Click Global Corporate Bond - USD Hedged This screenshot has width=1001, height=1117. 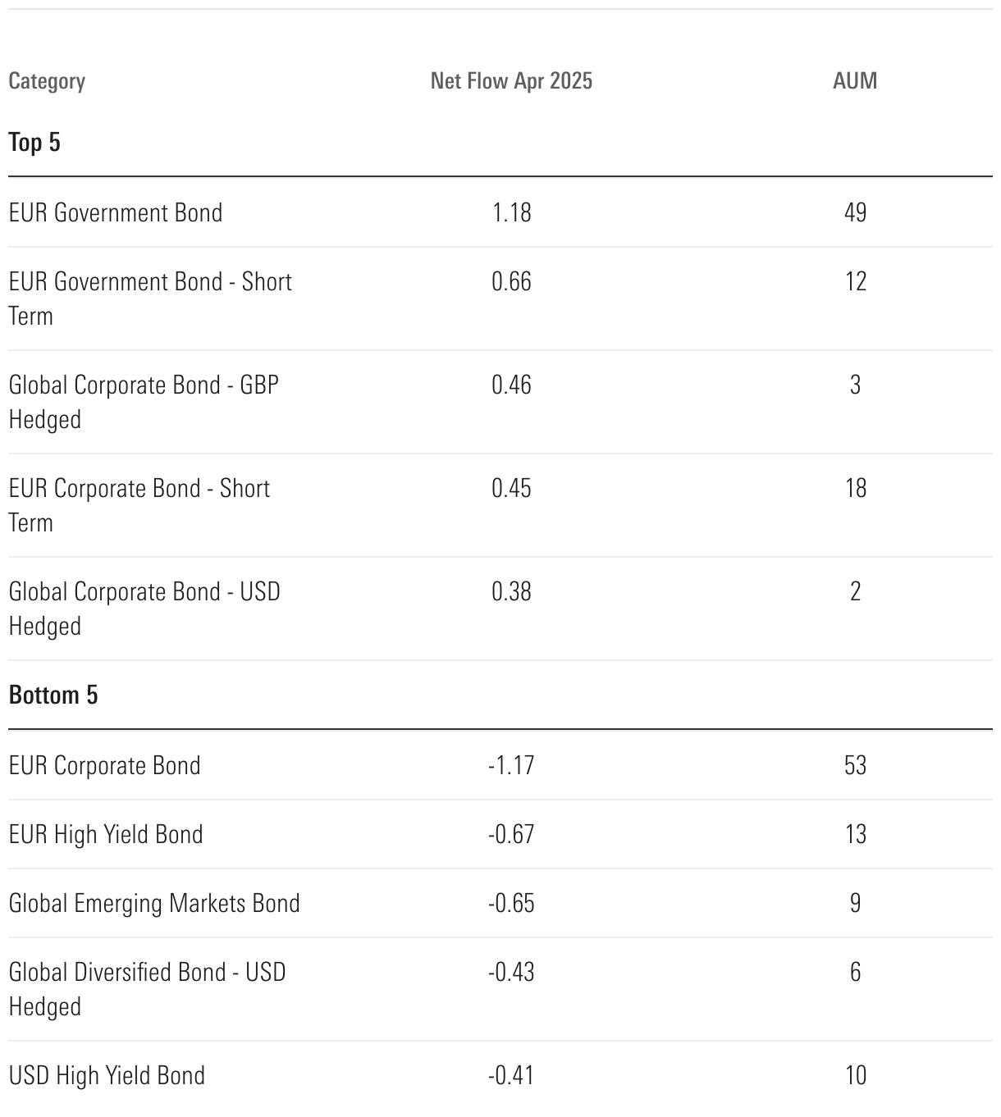(144, 609)
